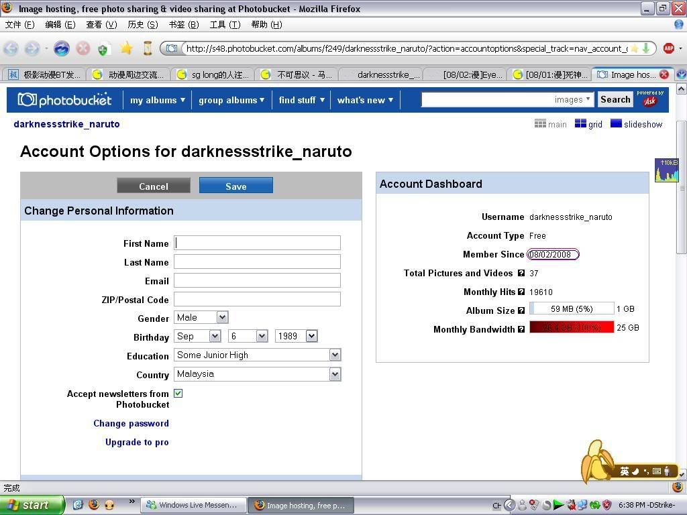Expand the Gender dropdown
This screenshot has width=687, height=515.
(201, 317)
